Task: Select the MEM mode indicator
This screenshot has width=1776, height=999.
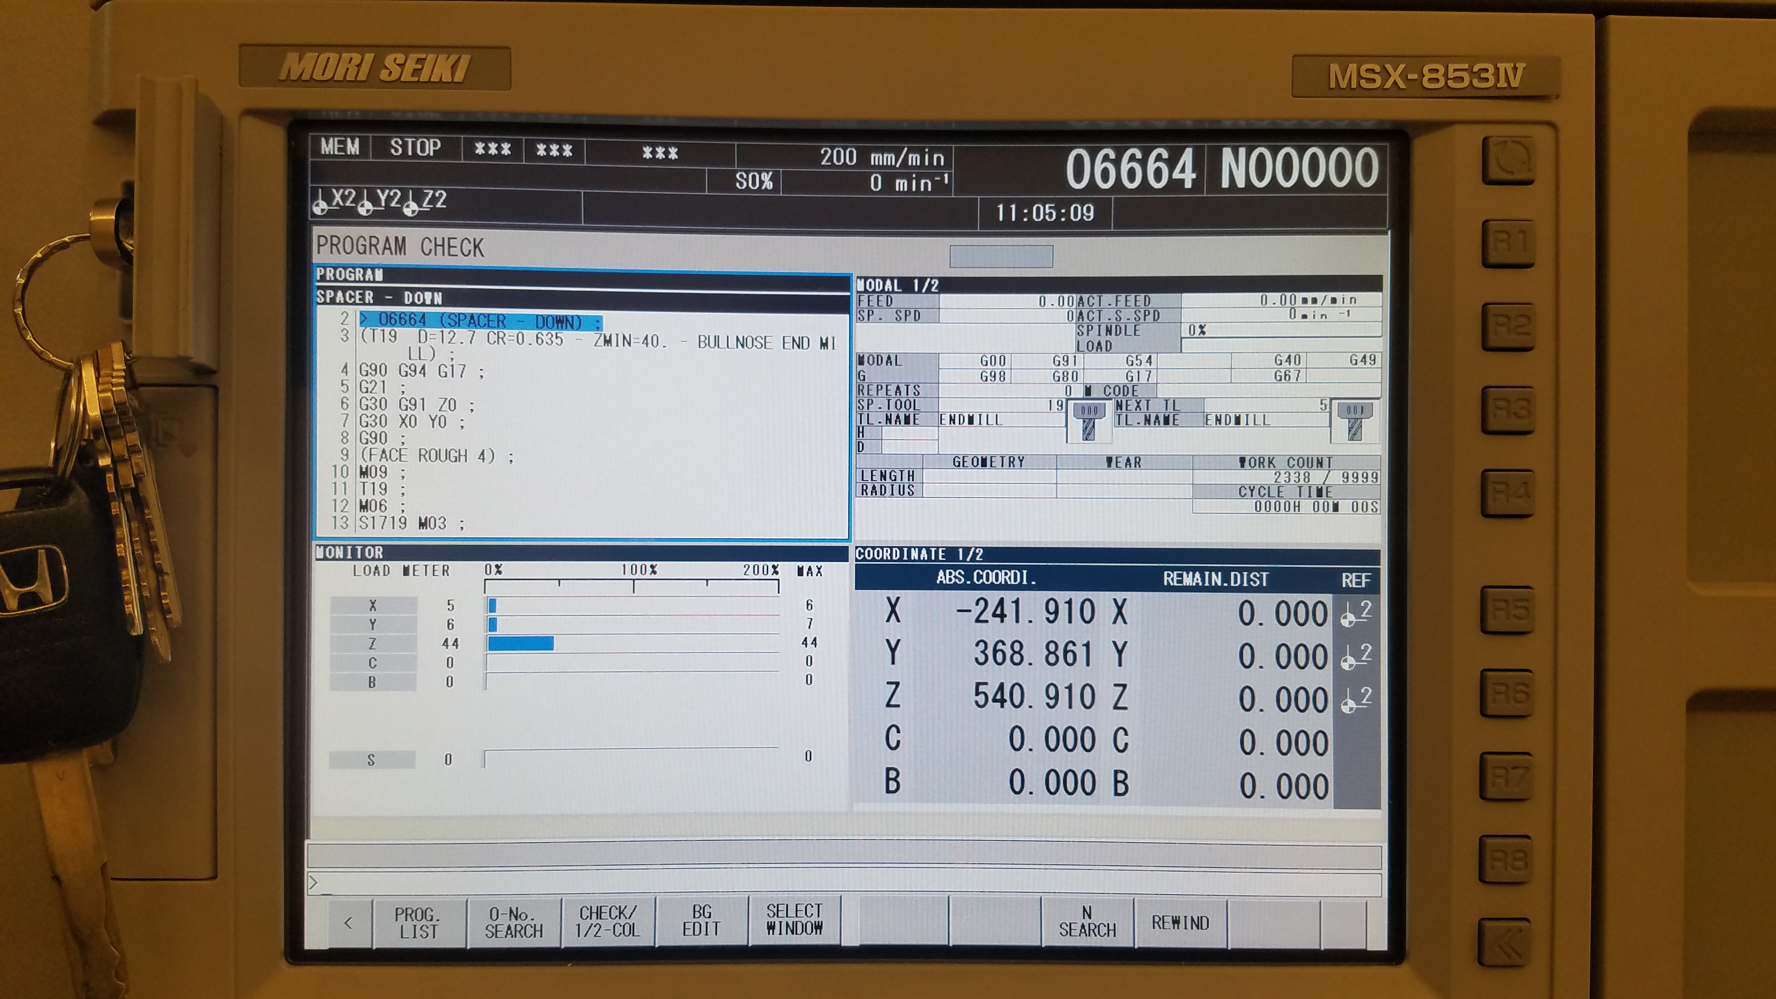Action: tap(340, 147)
